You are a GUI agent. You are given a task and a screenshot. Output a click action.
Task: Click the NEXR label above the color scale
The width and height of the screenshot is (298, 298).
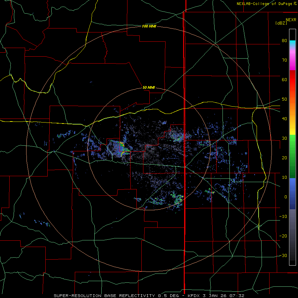291,20
